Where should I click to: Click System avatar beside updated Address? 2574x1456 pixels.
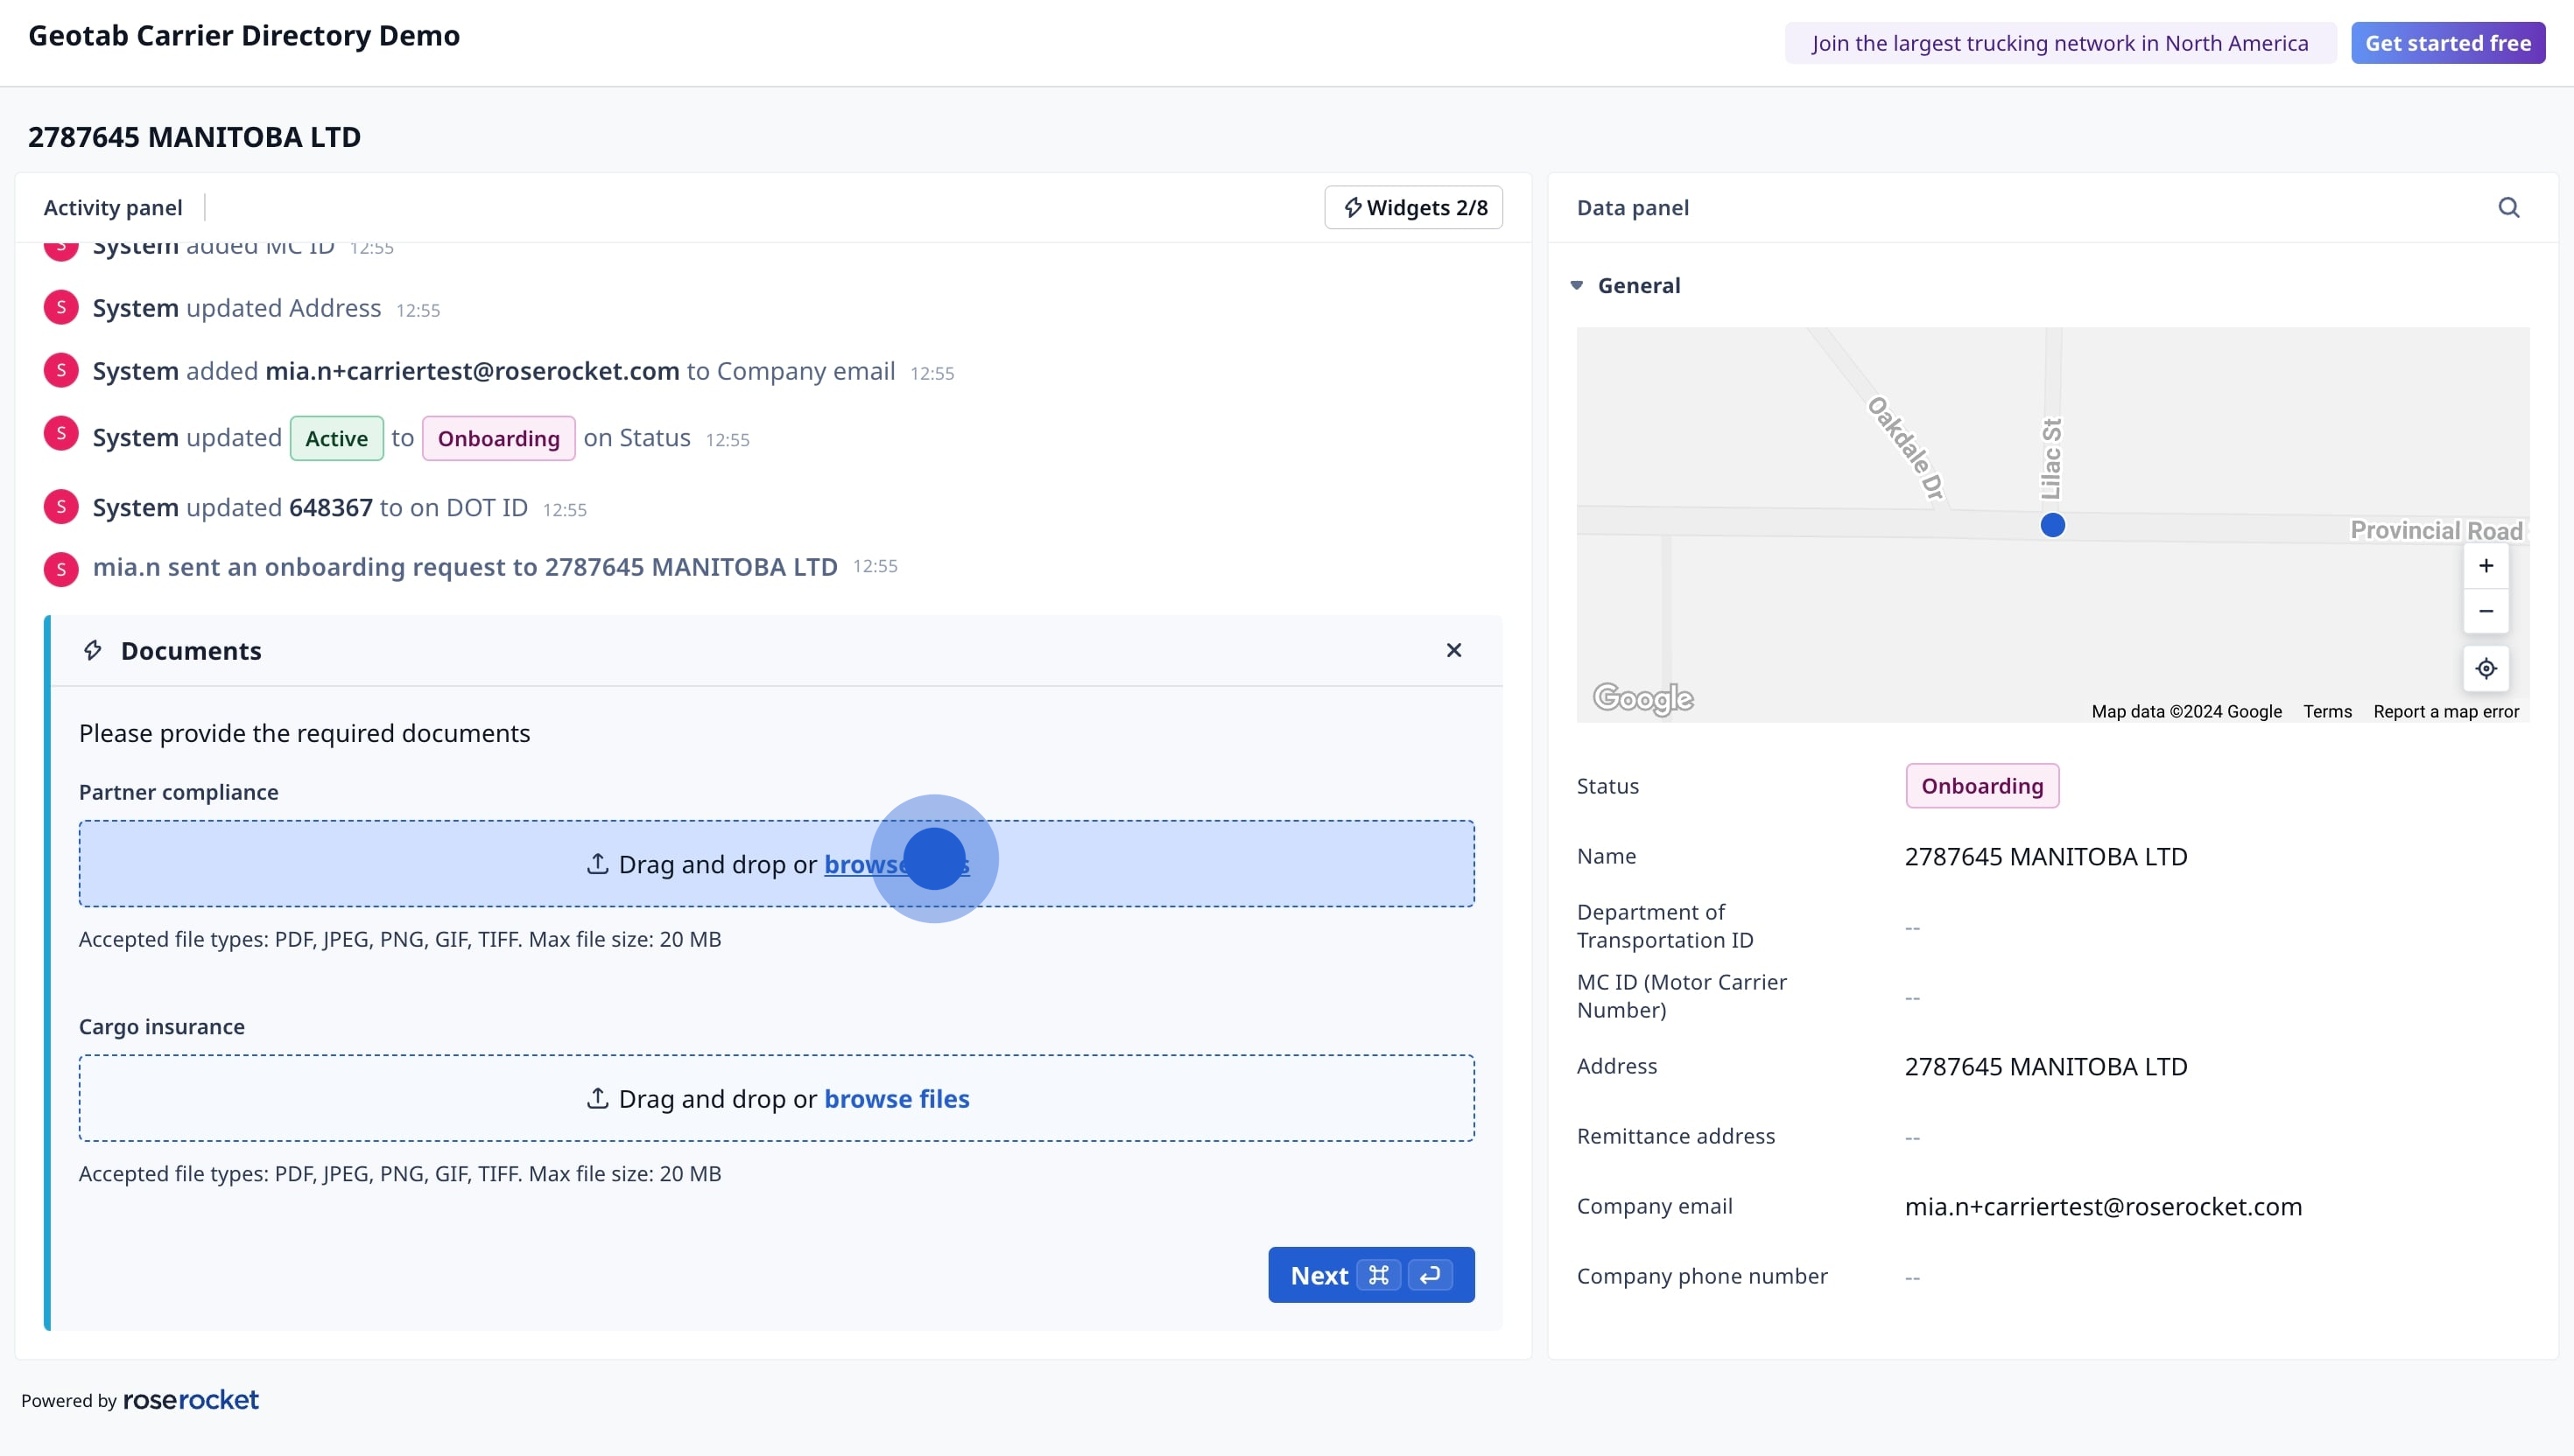point(61,307)
